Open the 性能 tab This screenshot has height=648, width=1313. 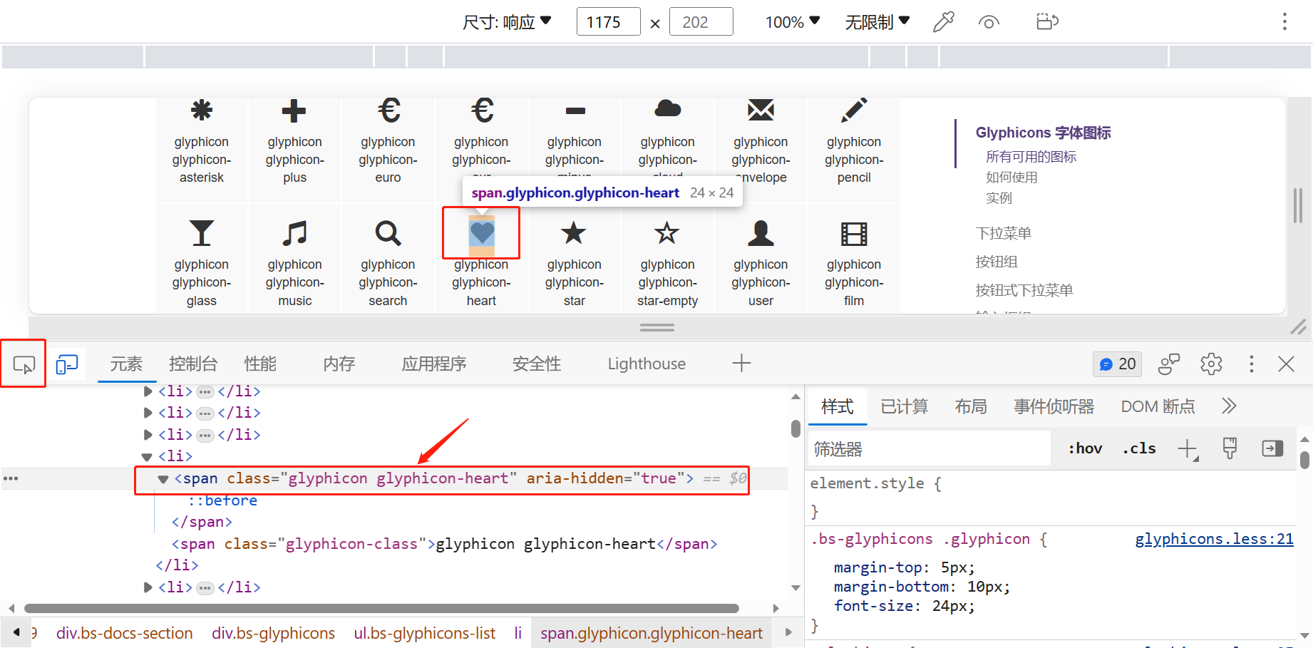[x=260, y=364]
